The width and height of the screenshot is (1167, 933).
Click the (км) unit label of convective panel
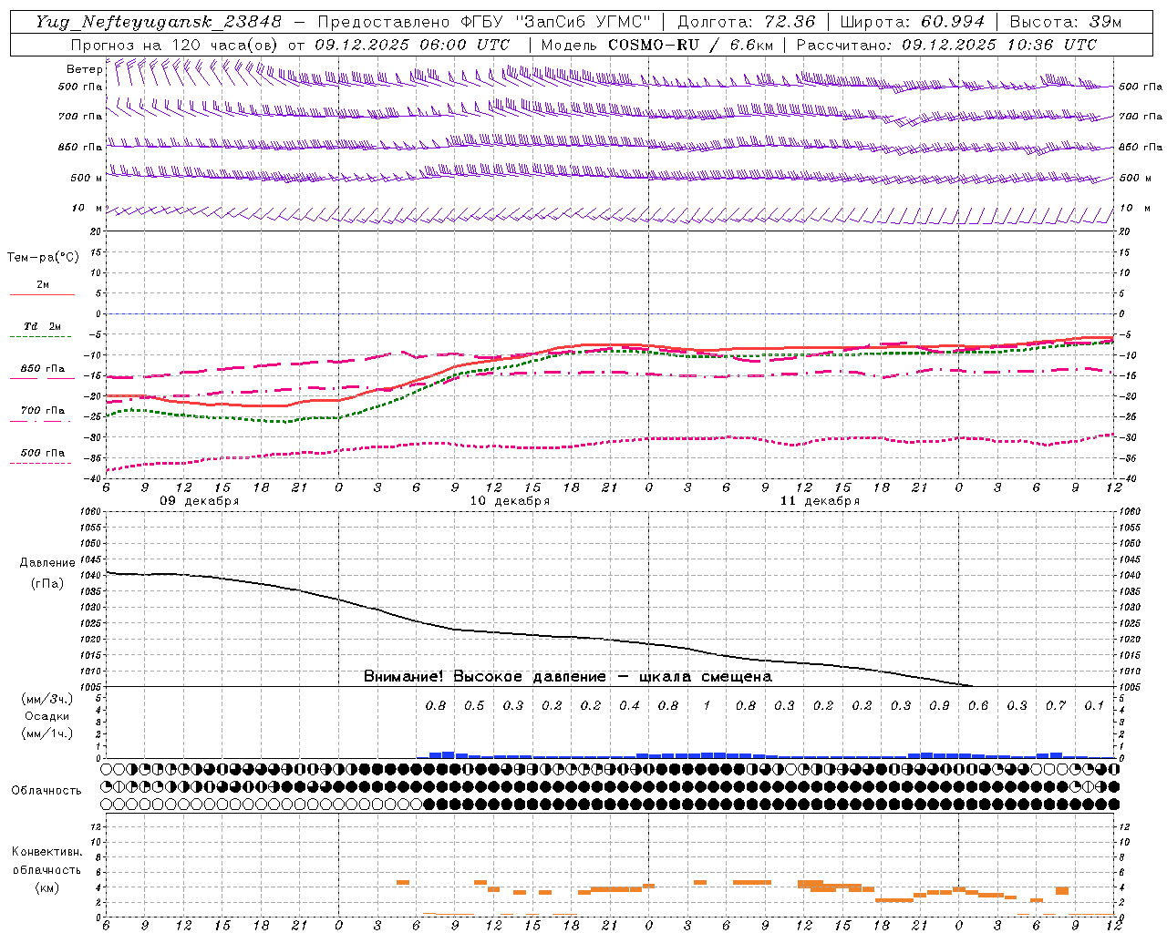[x=46, y=887]
